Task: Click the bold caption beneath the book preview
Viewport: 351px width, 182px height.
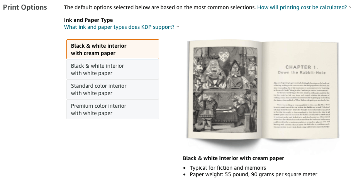Action: click(234, 158)
